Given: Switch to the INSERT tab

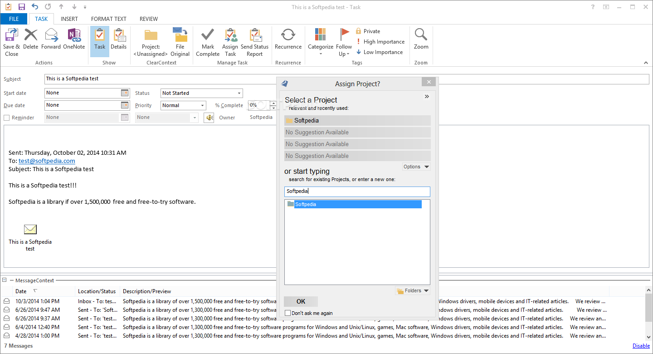Looking at the screenshot, I should 69,19.
